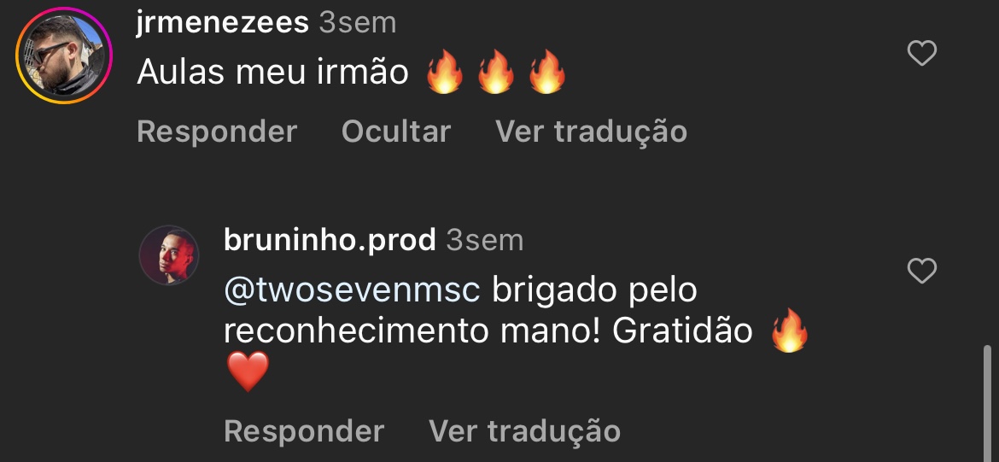Click the red heart emoji in reply
The image size is (999, 462).
248,372
